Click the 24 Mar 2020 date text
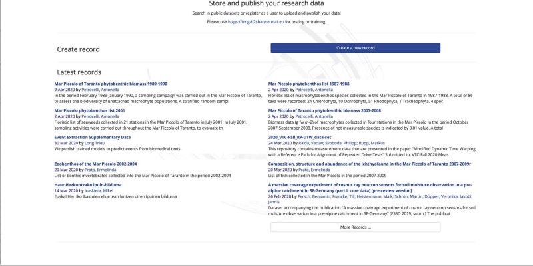The image size is (533, 266). [279, 143]
